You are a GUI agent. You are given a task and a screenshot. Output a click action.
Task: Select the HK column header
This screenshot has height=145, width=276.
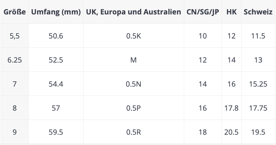coord(231,12)
